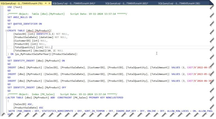Viewport: 216px width, 119px height.
Task: Click SET IDENTITY_INSERT [dbo].[MyProduct] ON line
Action: pyautogui.click(x=36, y=61)
